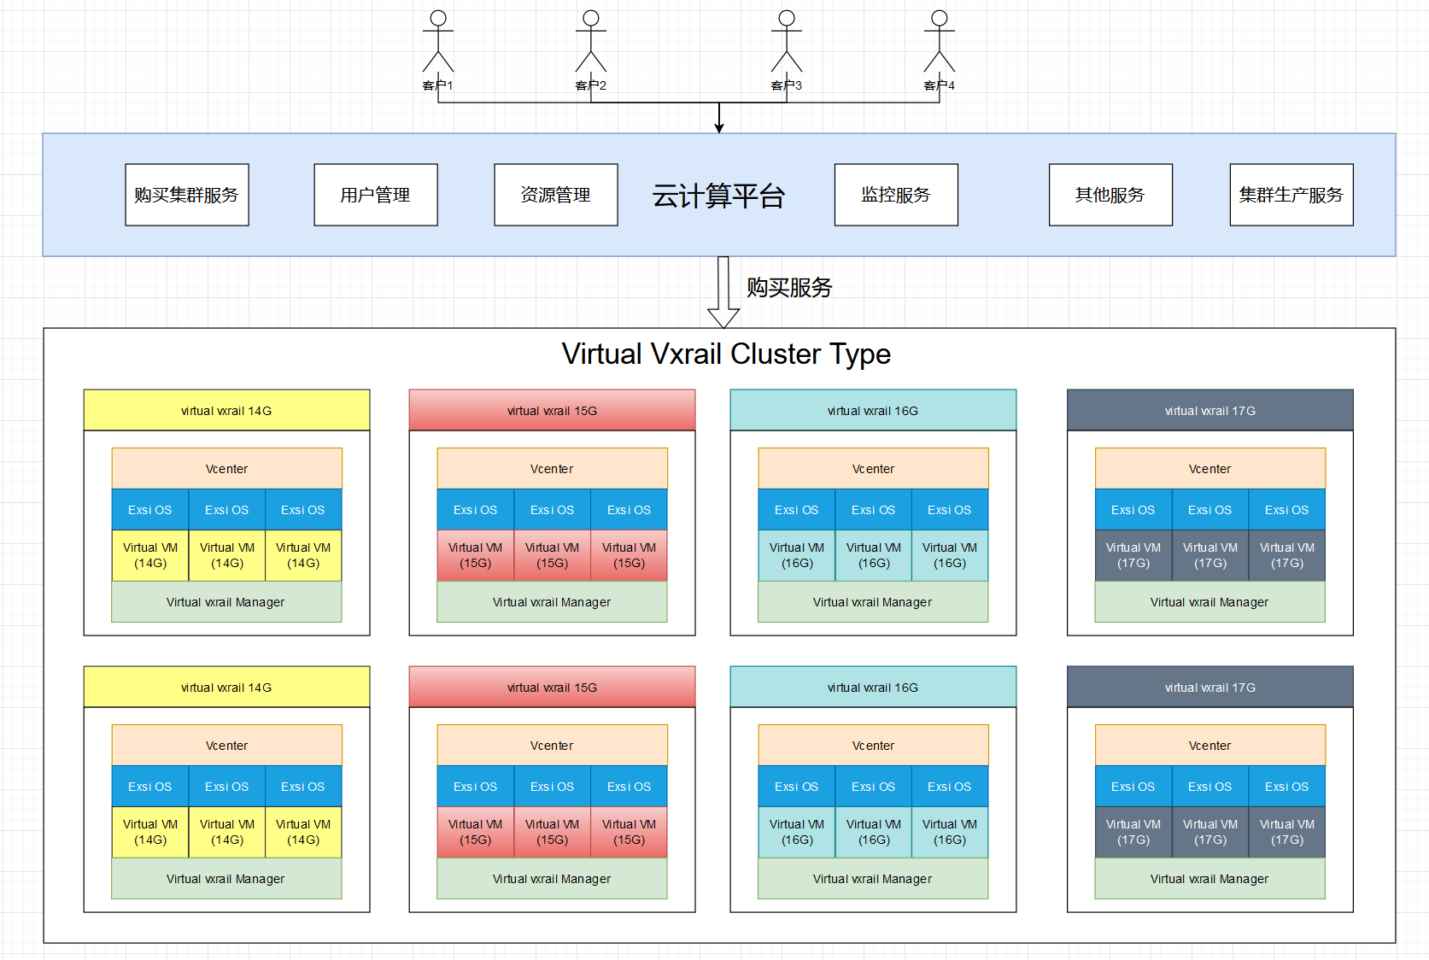Click Vcenter box in upper 15G cluster
Screen dimensions: 1429x960
552,468
